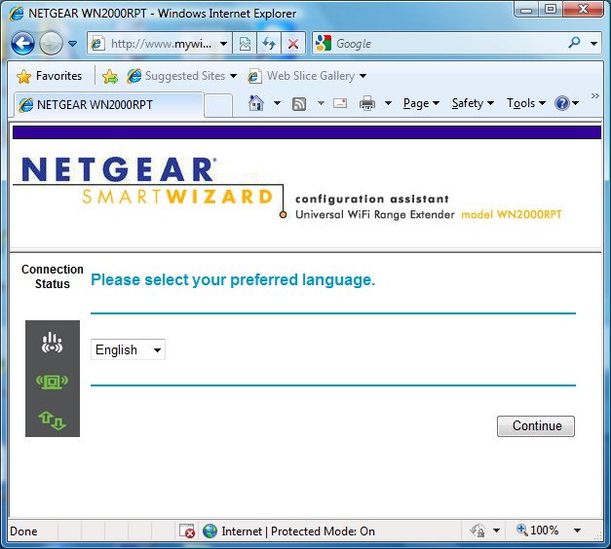Click the Connection Status label
This screenshot has height=549, width=611.
[53, 276]
